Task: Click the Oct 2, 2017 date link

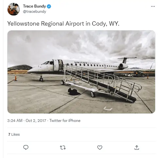Action: click(x=36, y=121)
